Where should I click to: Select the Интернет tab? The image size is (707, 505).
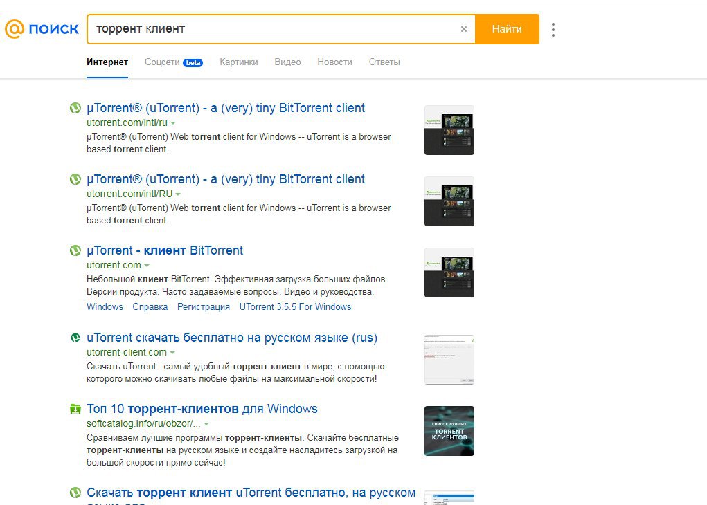107,62
